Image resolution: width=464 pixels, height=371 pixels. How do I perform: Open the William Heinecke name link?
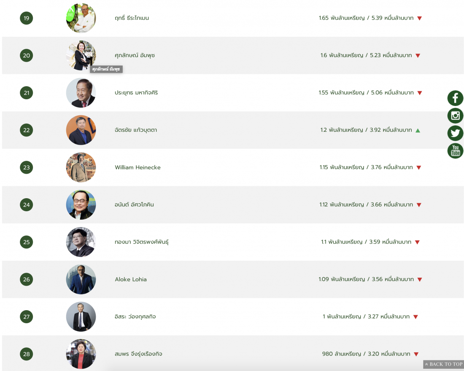tap(138, 167)
